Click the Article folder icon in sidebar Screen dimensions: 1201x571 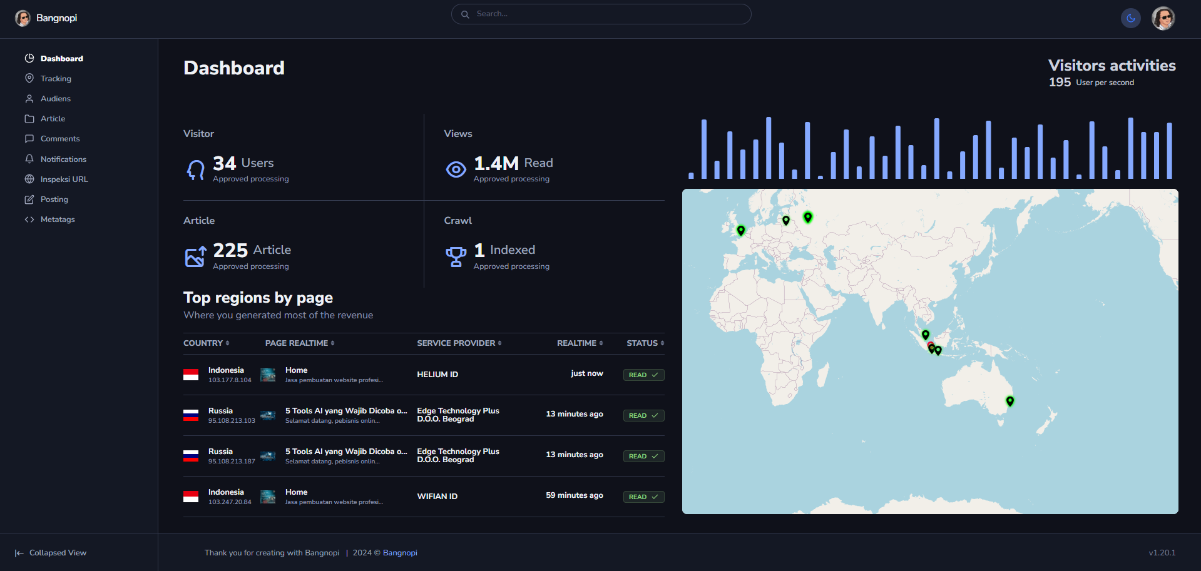click(x=29, y=119)
